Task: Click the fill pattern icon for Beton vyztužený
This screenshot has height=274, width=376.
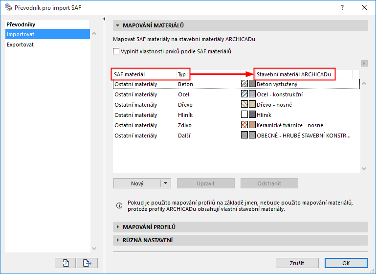Action: pyautogui.click(x=244, y=84)
